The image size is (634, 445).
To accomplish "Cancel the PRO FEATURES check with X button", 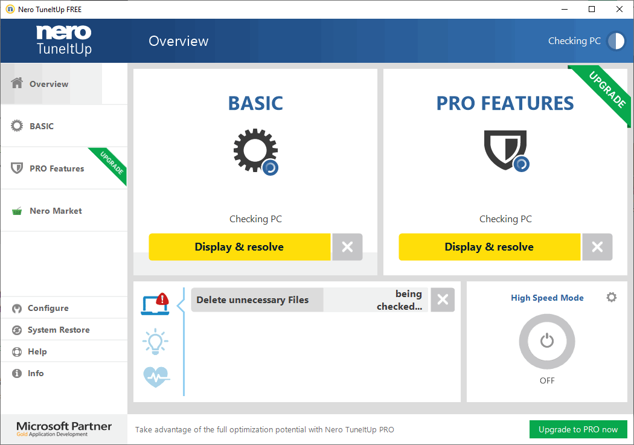I will [x=597, y=246].
